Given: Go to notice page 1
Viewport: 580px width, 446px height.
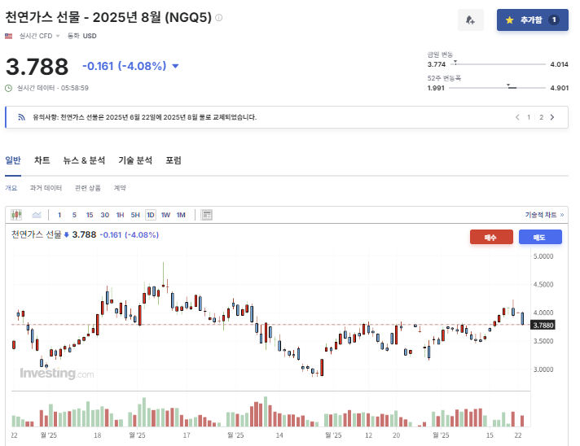Looking at the screenshot, I should coord(529,117).
